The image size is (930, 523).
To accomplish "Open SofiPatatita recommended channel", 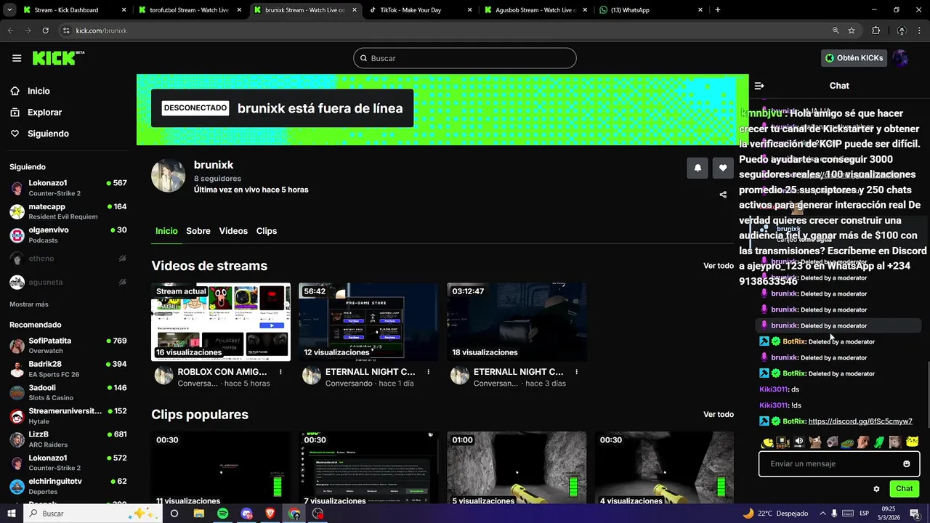I will pos(68,346).
